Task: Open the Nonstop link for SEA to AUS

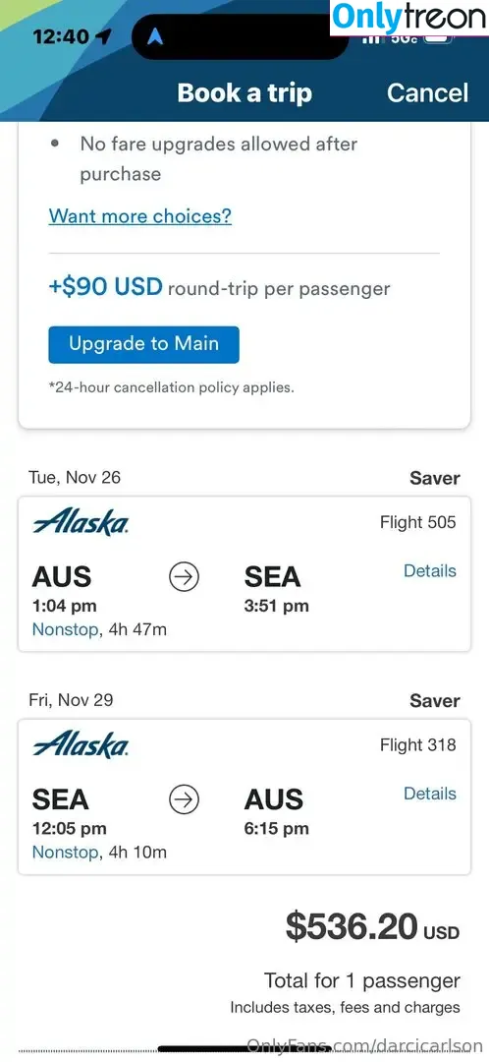Action: coord(65,852)
